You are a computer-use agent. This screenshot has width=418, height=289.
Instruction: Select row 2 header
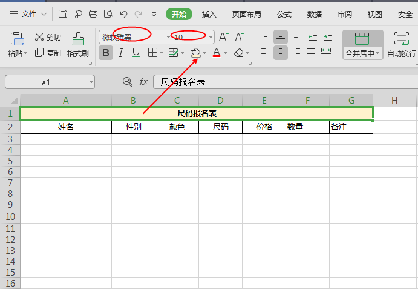click(10, 127)
